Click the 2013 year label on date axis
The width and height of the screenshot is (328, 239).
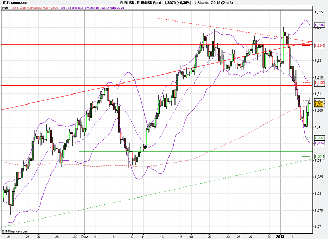coord(280,237)
